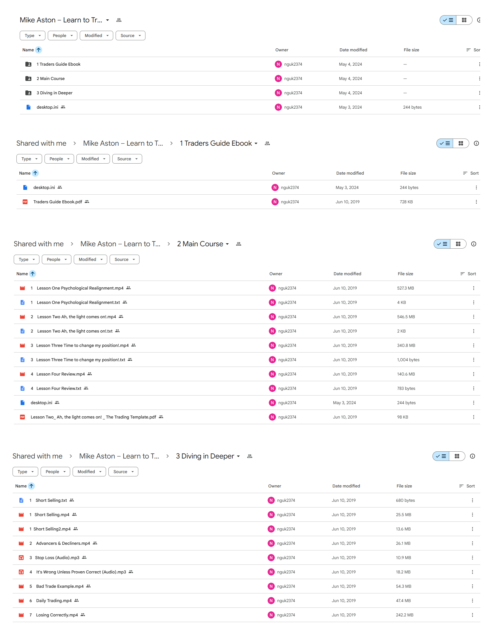Click nguk2374 owner avatar in Traders Guide Ebook.pdf row

tap(275, 202)
